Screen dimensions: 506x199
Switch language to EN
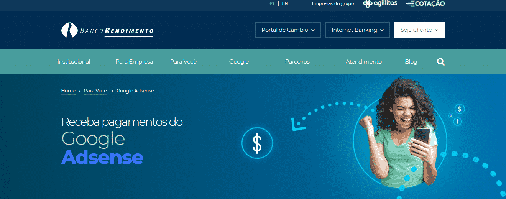pyautogui.click(x=285, y=3)
